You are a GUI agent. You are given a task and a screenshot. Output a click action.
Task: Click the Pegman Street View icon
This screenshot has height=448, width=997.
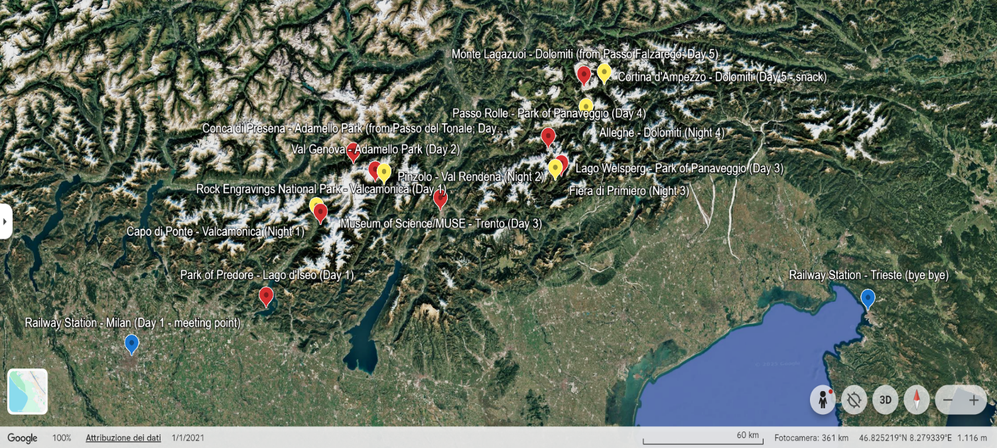(x=823, y=400)
